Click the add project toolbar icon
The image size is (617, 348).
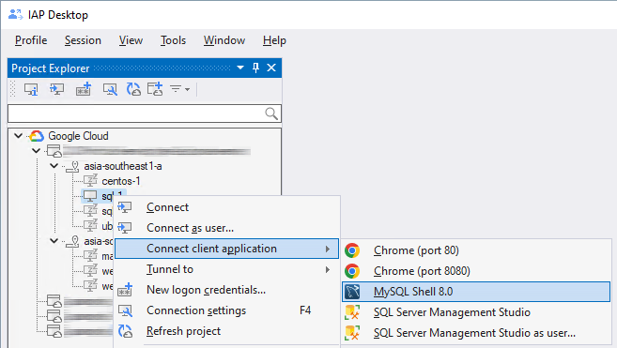click(x=155, y=89)
